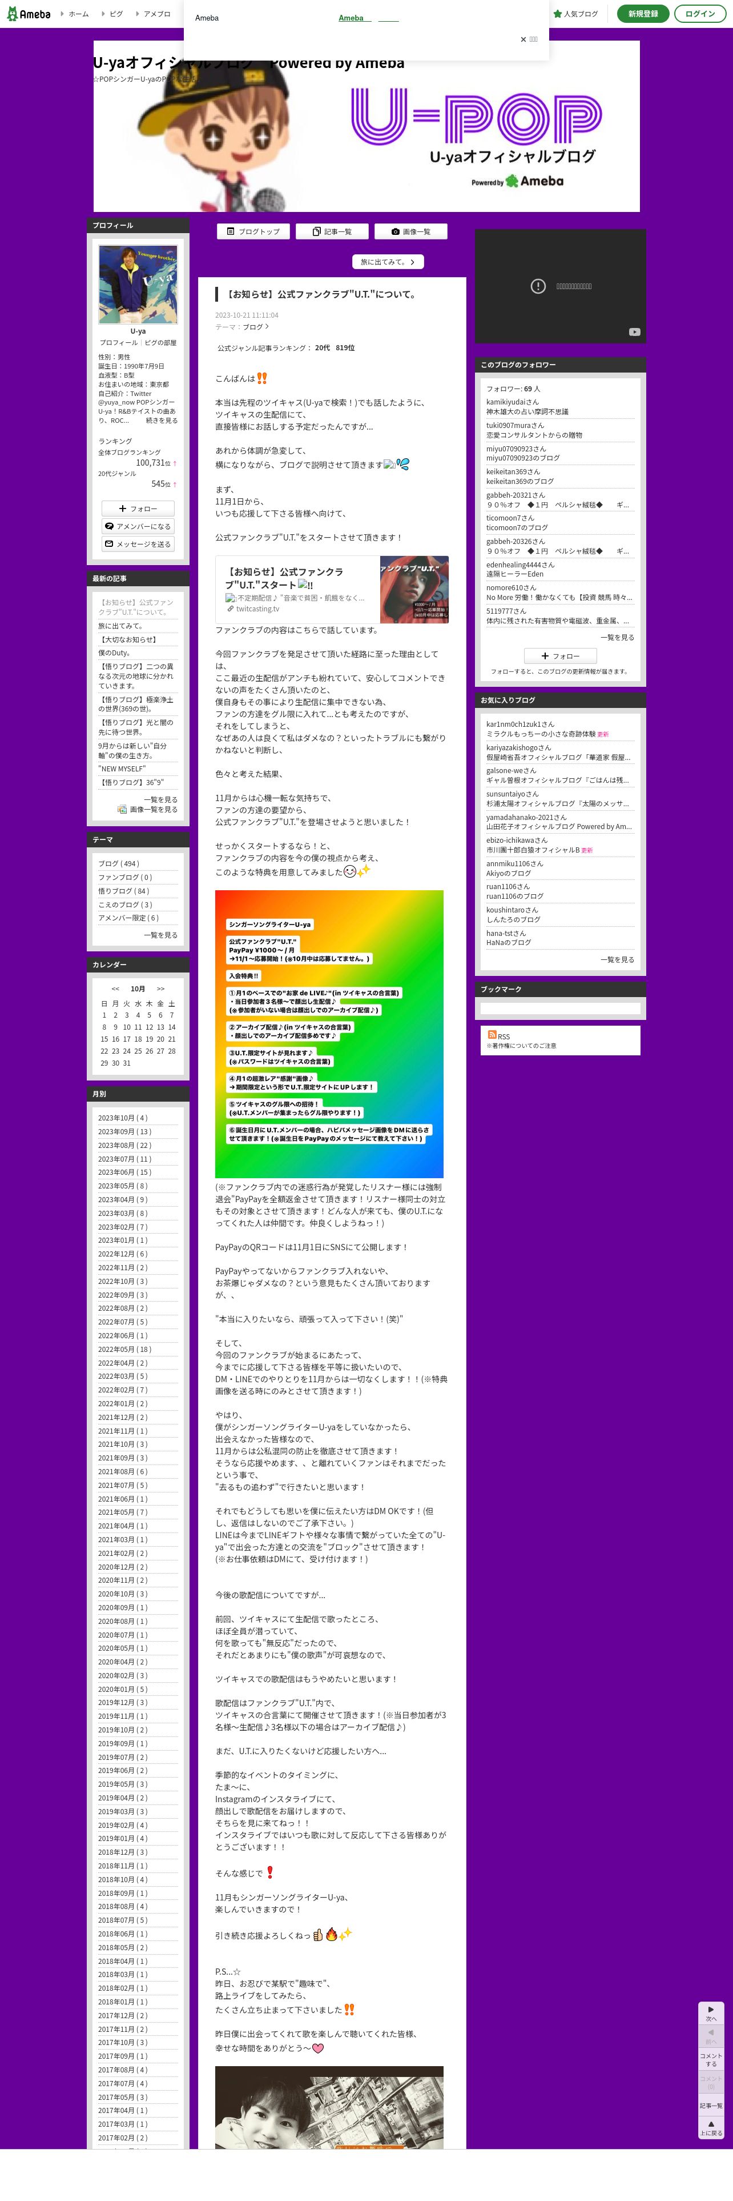The height and width of the screenshot is (2201, 733).
Task: Open recent article "NEW MYSELF"
Action: [x=122, y=768]
